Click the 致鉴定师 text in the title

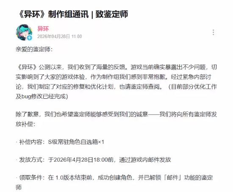(111, 14)
